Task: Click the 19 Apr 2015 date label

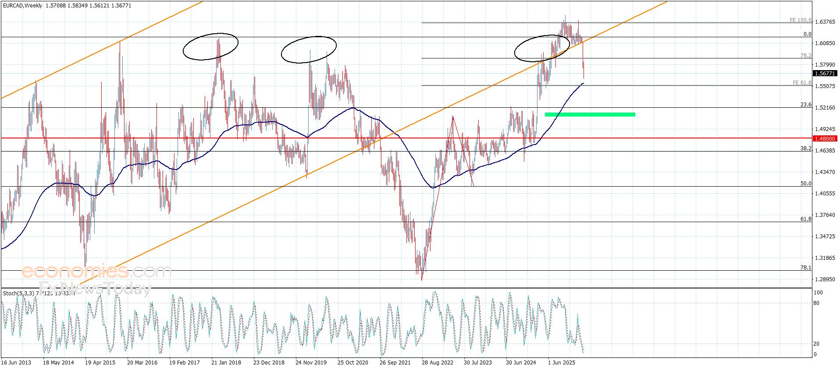Action: (x=100, y=363)
